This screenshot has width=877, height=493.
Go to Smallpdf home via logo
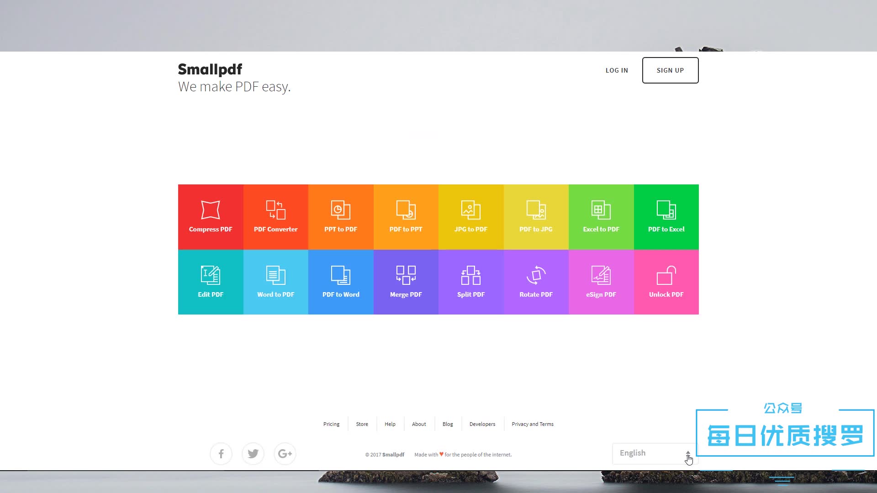coord(210,69)
